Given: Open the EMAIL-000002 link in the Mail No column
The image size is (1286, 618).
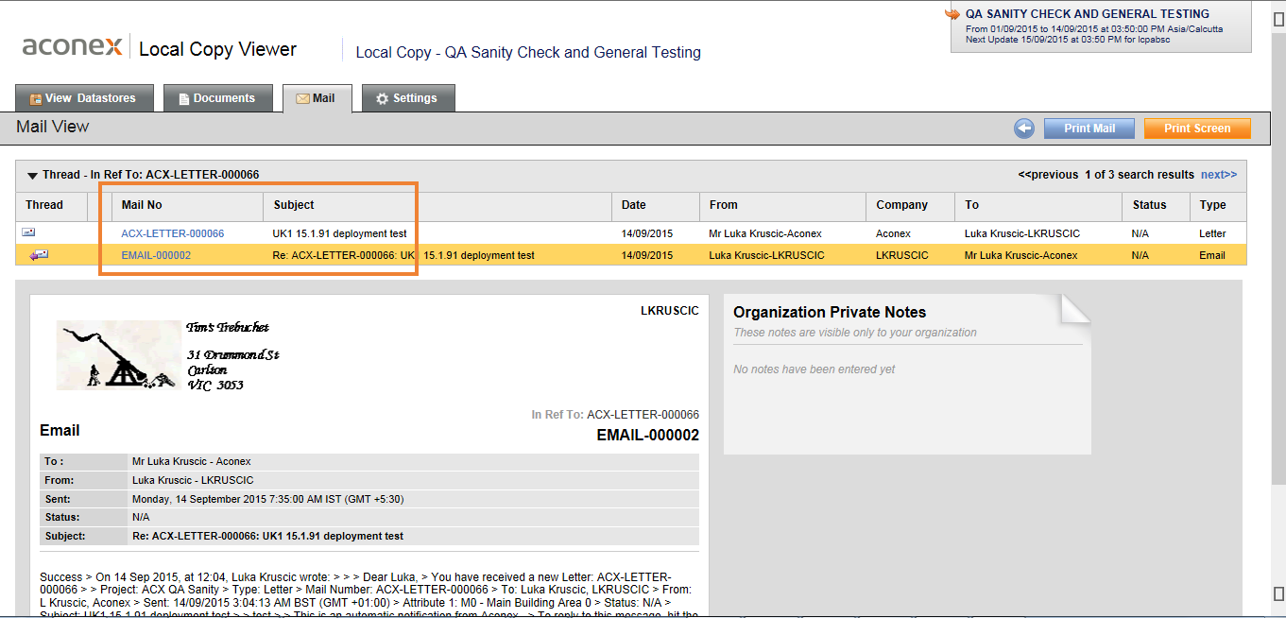Looking at the screenshot, I should pyautogui.click(x=156, y=255).
